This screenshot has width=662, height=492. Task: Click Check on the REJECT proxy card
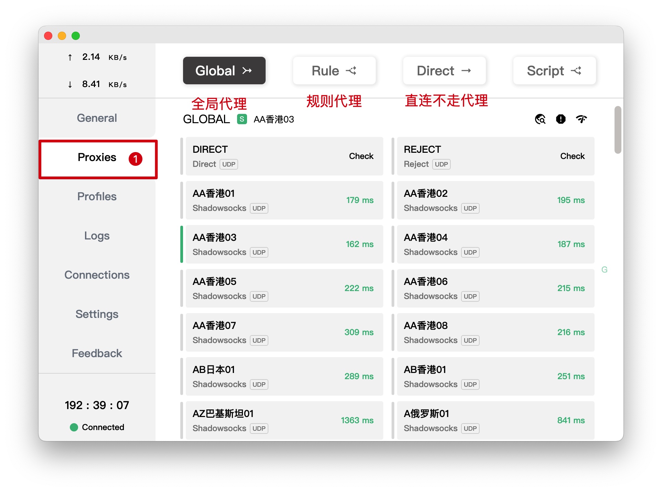point(572,156)
